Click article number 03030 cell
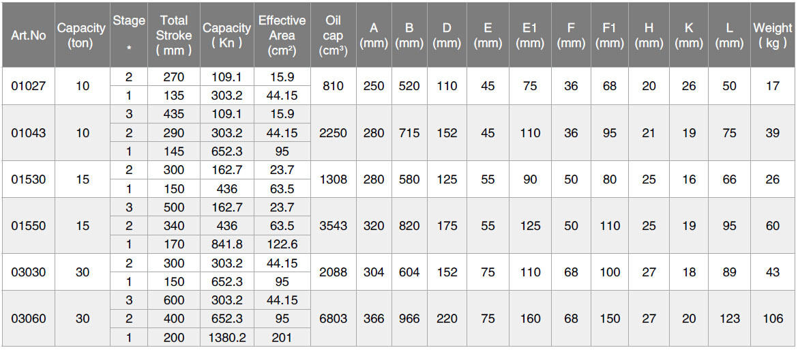Viewport: 798px width, 350px height. (x=29, y=272)
